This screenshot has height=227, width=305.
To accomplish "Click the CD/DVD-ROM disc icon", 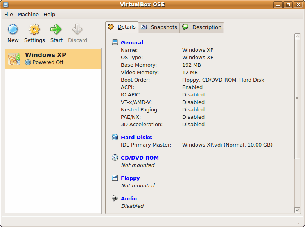I will pos(115,158).
